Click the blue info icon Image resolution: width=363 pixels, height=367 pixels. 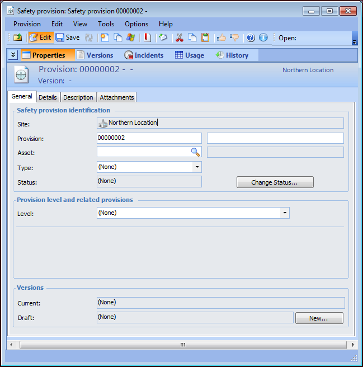point(263,37)
